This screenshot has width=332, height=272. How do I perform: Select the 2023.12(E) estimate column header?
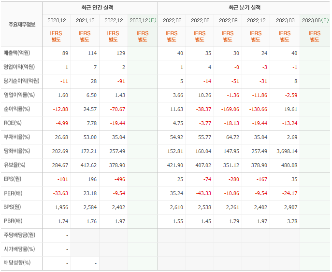coord(143,20)
